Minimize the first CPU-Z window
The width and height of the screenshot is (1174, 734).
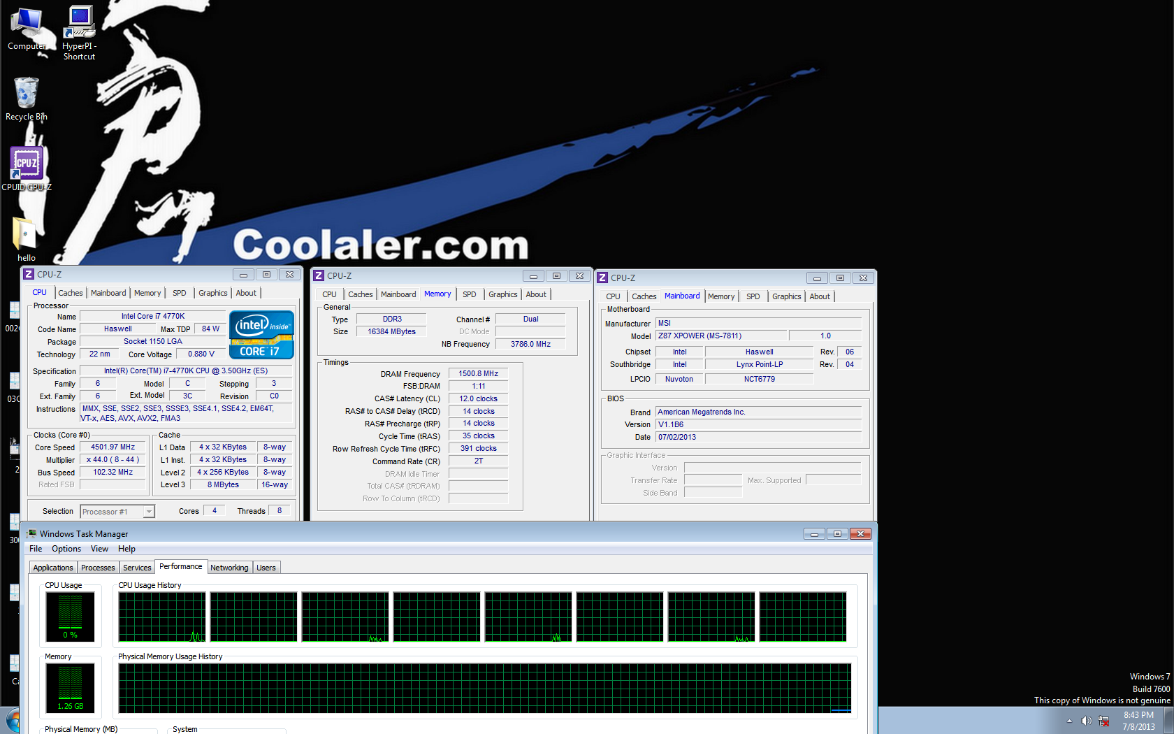coord(243,275)
